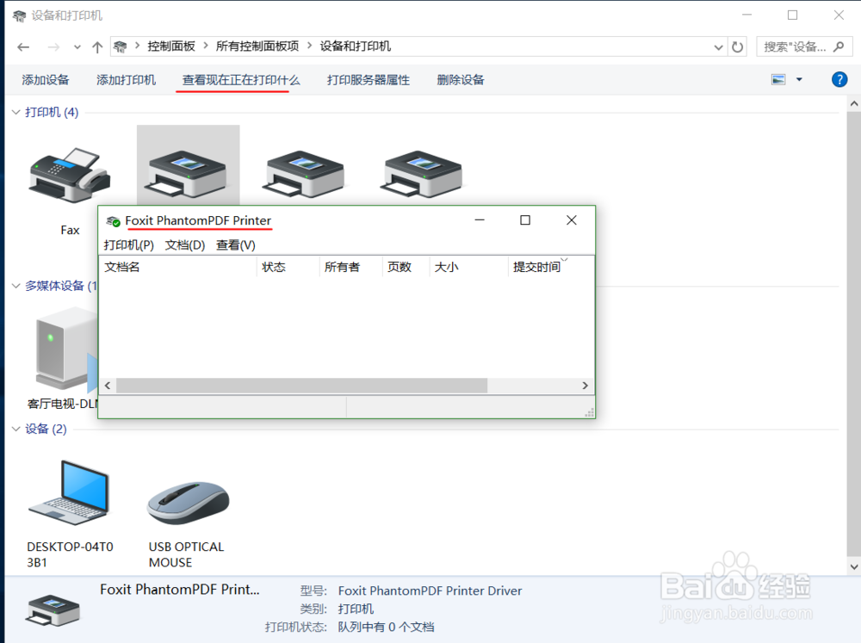Open 打印服务器属性
Image resolution: width=861 pixels, height=643 pixels.
[x=369, y=79]
